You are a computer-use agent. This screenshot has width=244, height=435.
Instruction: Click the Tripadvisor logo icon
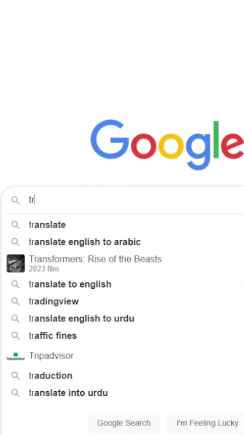click(x=16, y=357)
